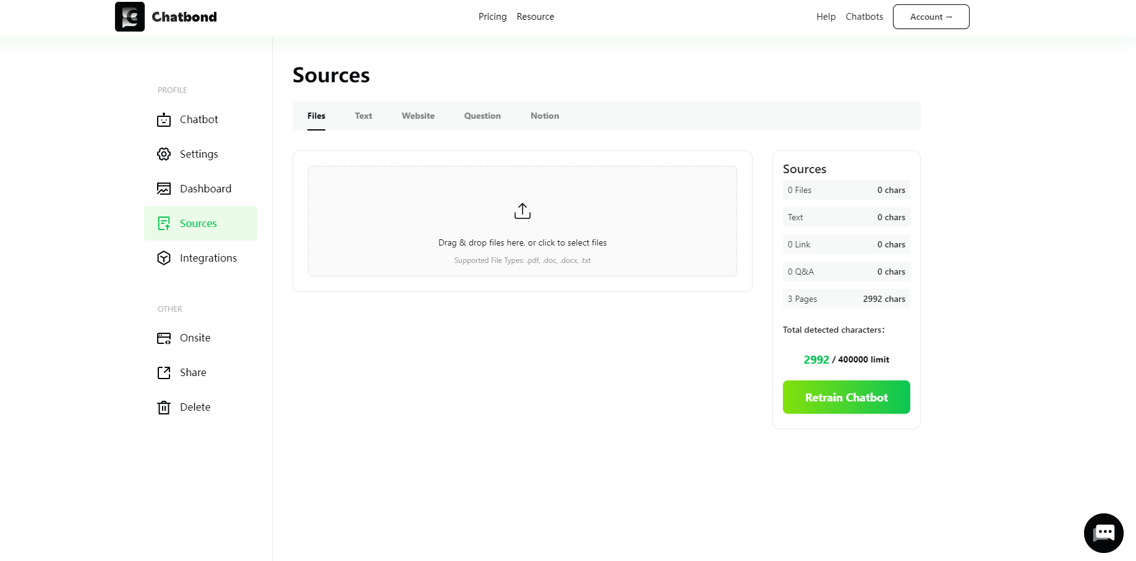Click the '2992' total character count

pyautogui.click(x=816, y=359)
